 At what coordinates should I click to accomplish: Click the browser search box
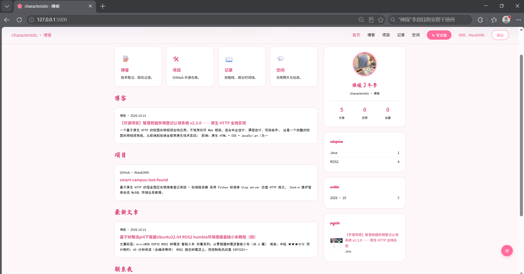click(x=430, y=20)
